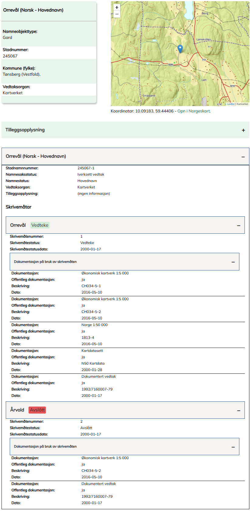
Task: Open the Leaflet attribution link
Action: [x=231, y=104]
